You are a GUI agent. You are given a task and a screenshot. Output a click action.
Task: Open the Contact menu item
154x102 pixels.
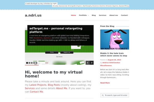(124, 15)
